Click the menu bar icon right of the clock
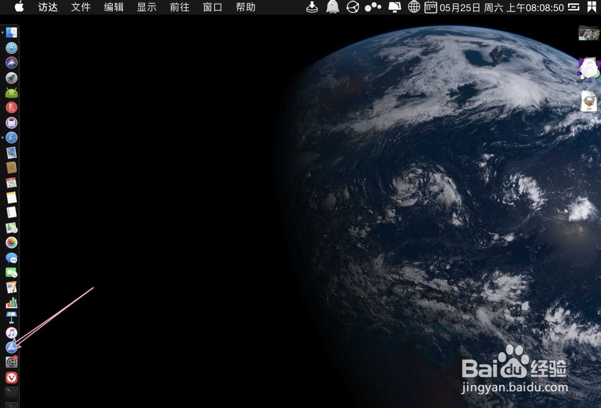The width and height of the screenshot is (601, 408). (x=574, y=7)
